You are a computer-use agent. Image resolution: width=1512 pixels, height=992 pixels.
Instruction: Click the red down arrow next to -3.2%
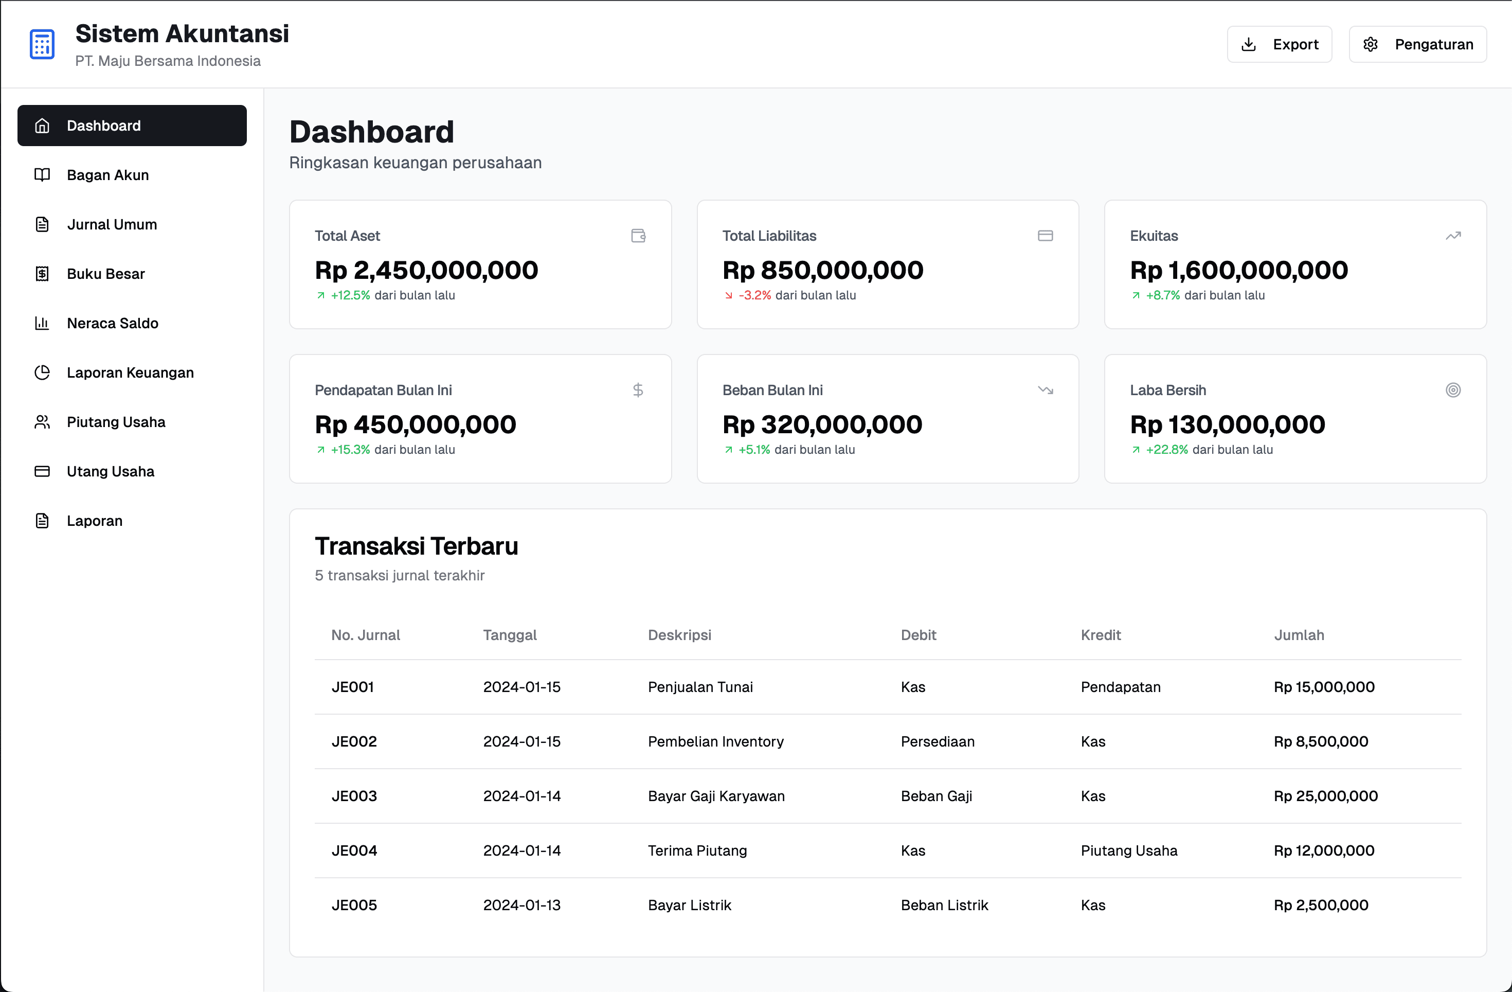[729, 295]
